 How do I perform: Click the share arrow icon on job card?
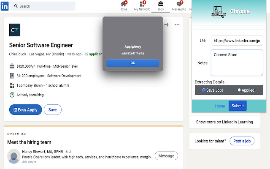(x=166, y=25)
